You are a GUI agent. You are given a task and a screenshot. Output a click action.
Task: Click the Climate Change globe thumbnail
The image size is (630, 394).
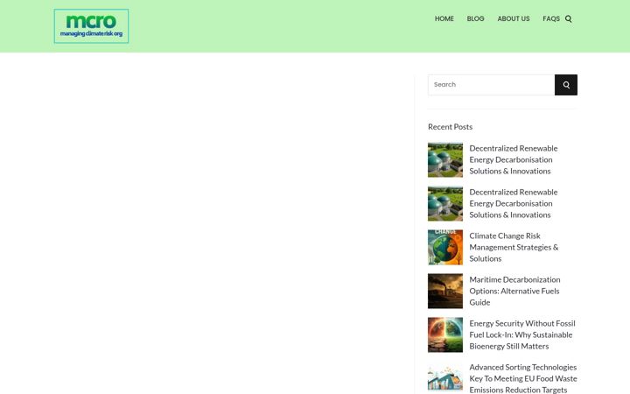click(445, 247)
